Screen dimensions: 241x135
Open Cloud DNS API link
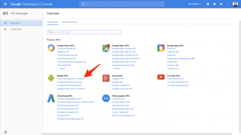click(64, 65)
